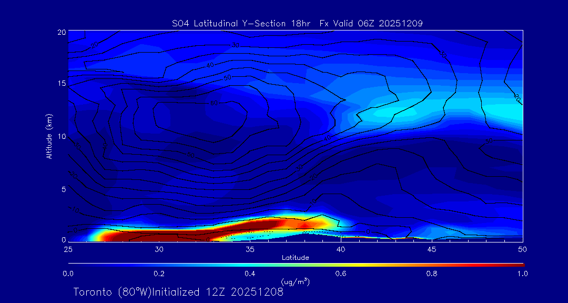
Task: Click the colorbar value label 0.8
Action: pyautogui.click(x=432, y=274)
